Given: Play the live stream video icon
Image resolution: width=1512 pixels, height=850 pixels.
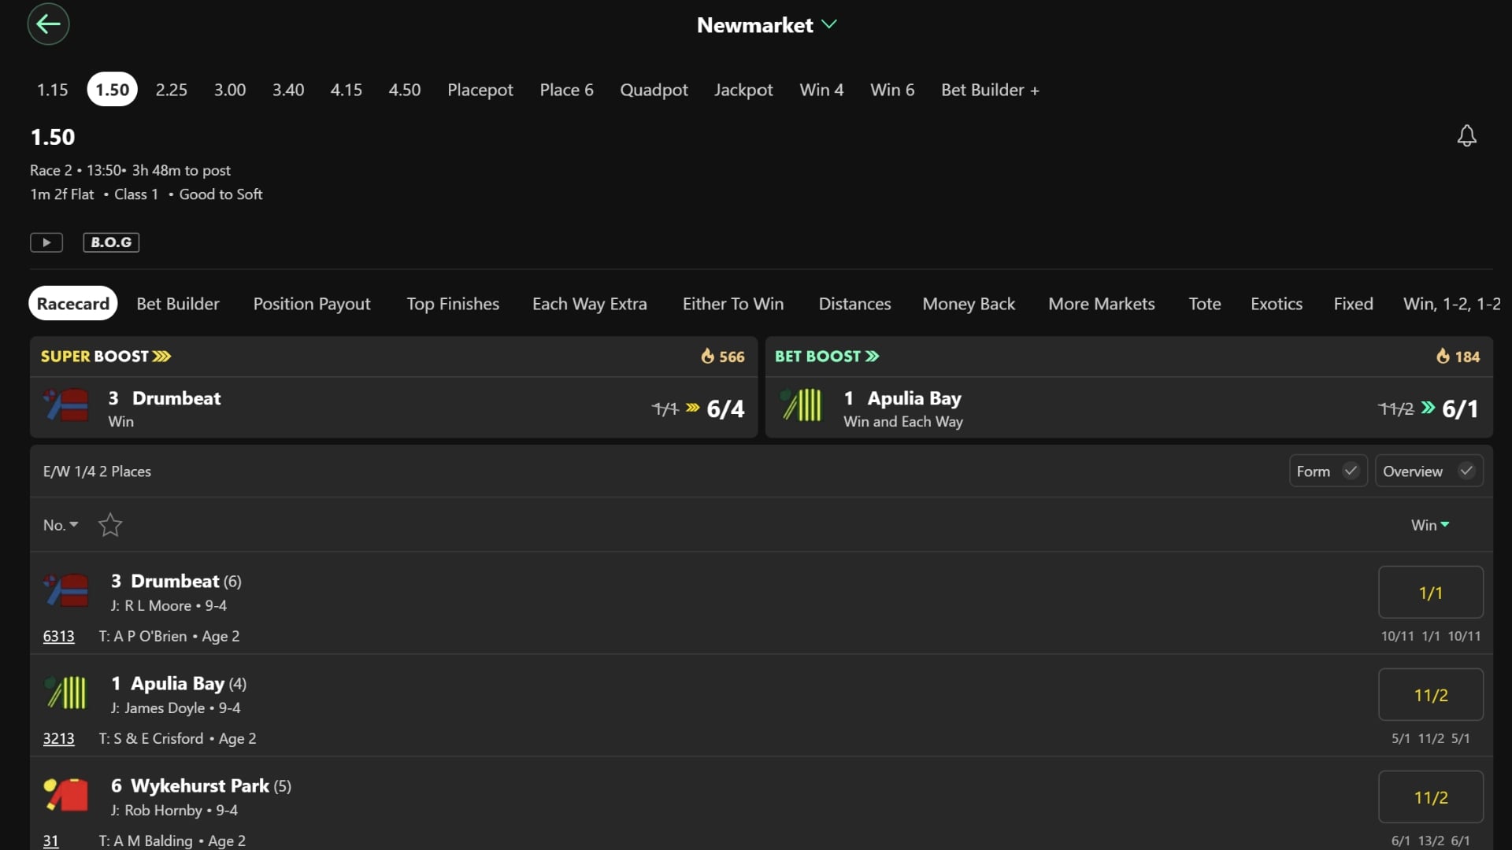Looking at the screenshot, I should click(x=46, y=242).
